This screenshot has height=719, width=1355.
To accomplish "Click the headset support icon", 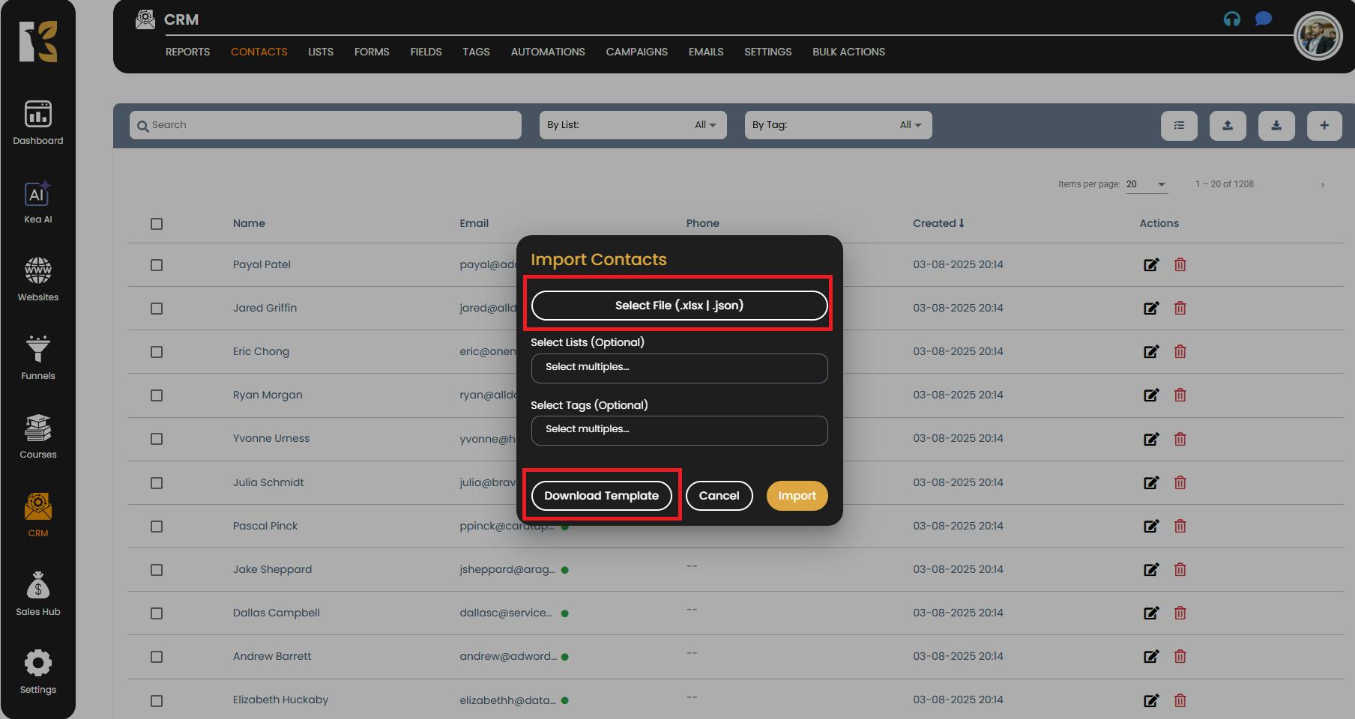I will pyautogui.click(x=1231, y=19).
